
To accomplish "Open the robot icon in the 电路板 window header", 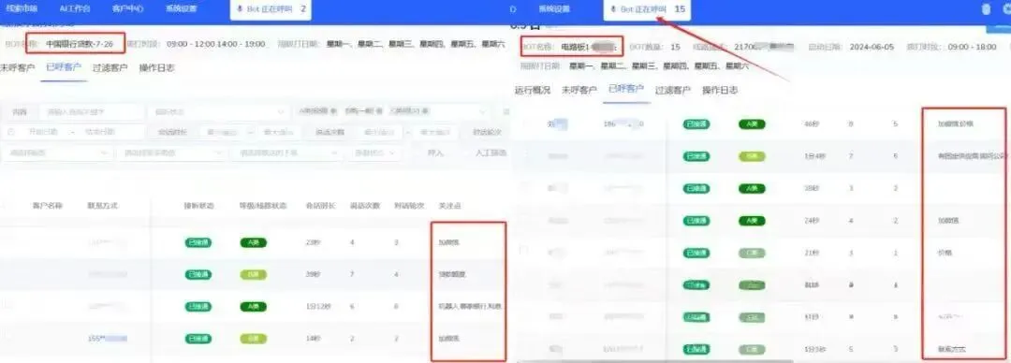I will pyautogui.click(x=986, y=9).
